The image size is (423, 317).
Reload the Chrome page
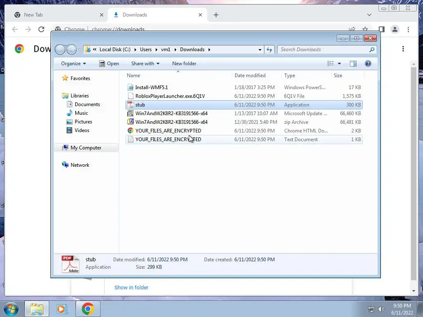pos(41,29)
